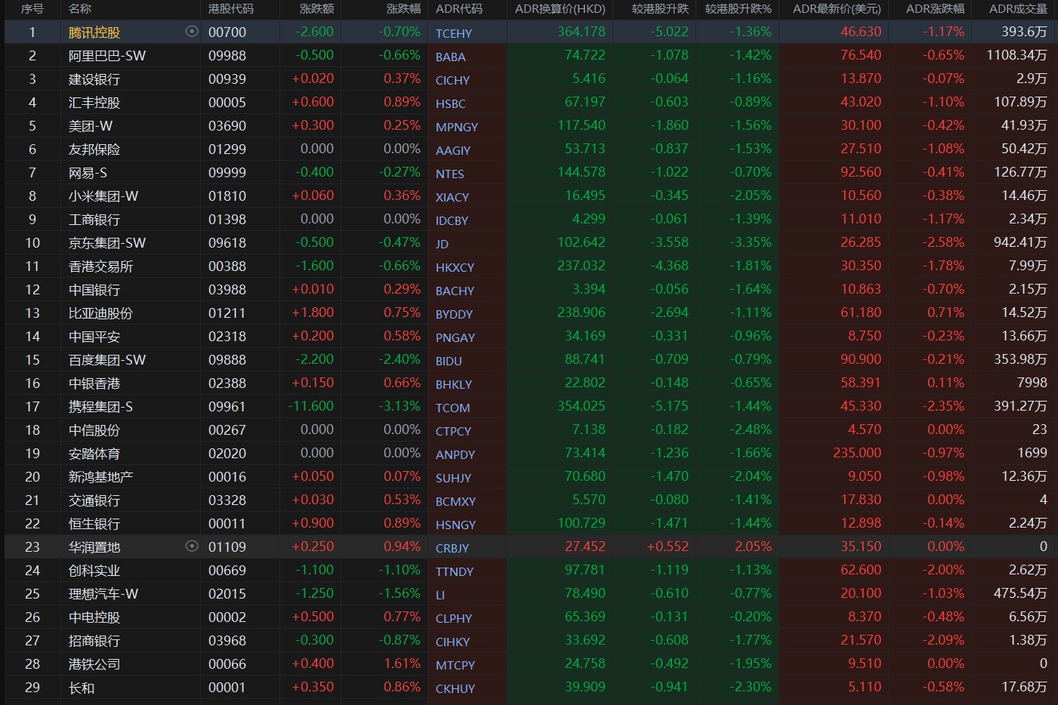Pick the 网易-S stock name

point(88,173)
